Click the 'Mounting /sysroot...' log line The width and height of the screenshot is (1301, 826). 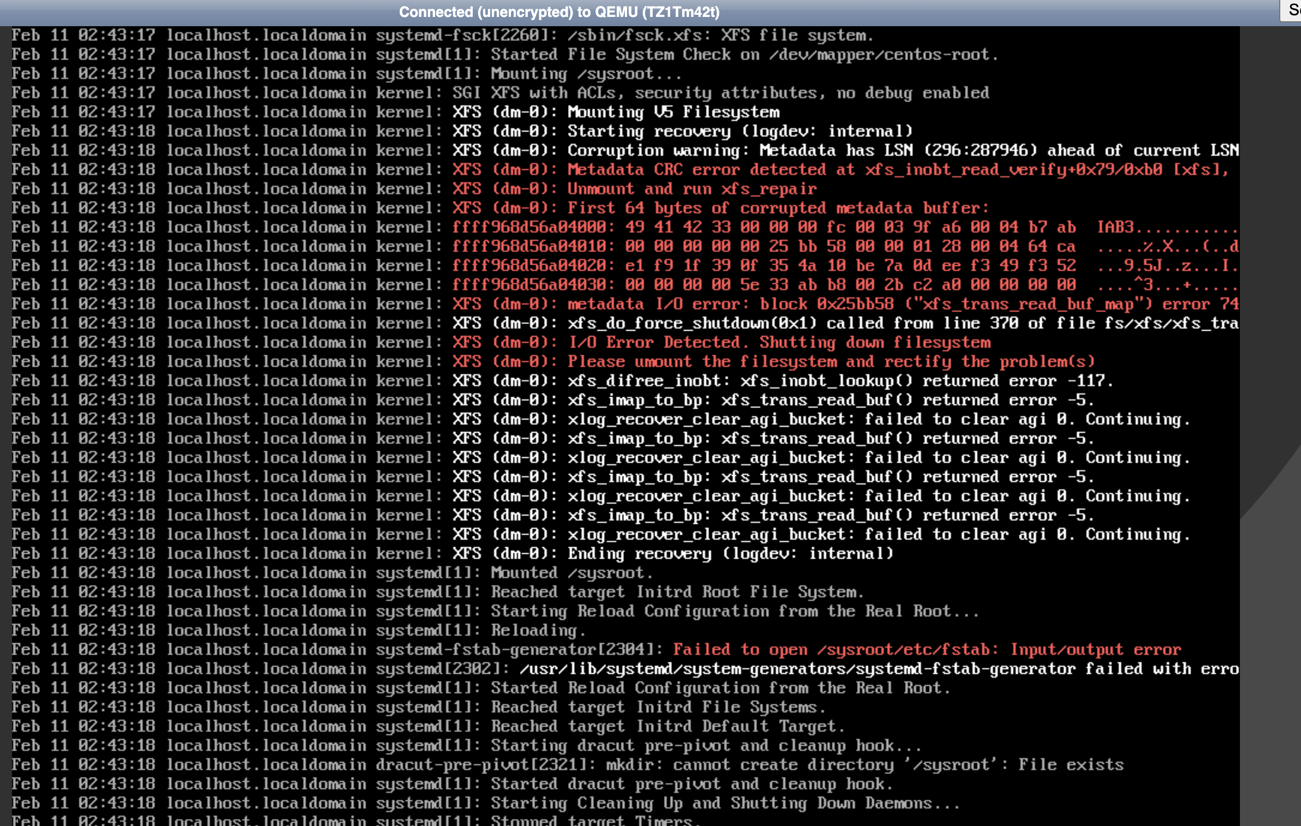(586, 74)
